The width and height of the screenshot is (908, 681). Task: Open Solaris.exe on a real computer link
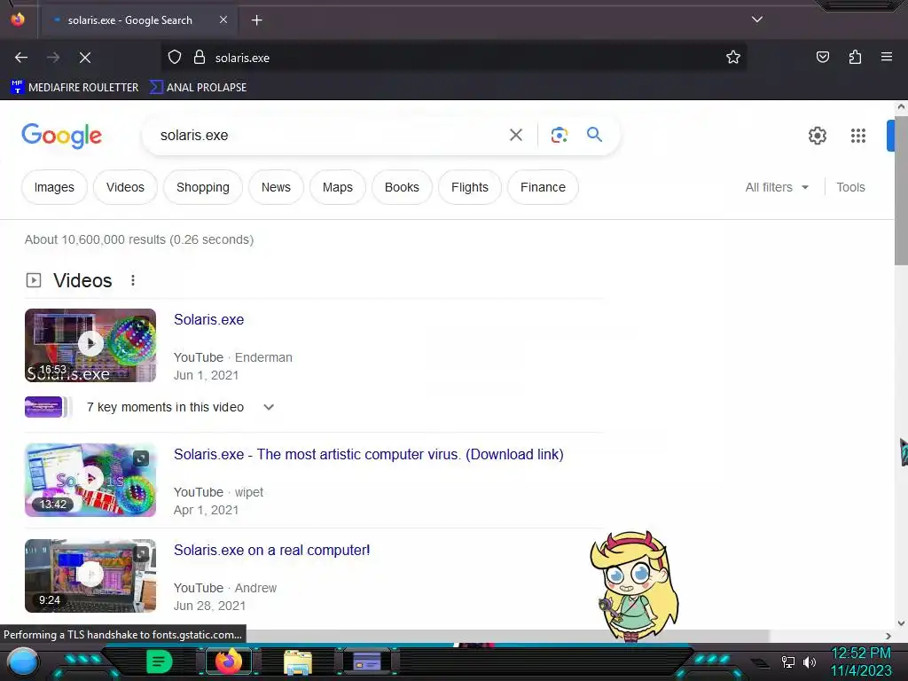pyautogui.click(x=271, y=550)
